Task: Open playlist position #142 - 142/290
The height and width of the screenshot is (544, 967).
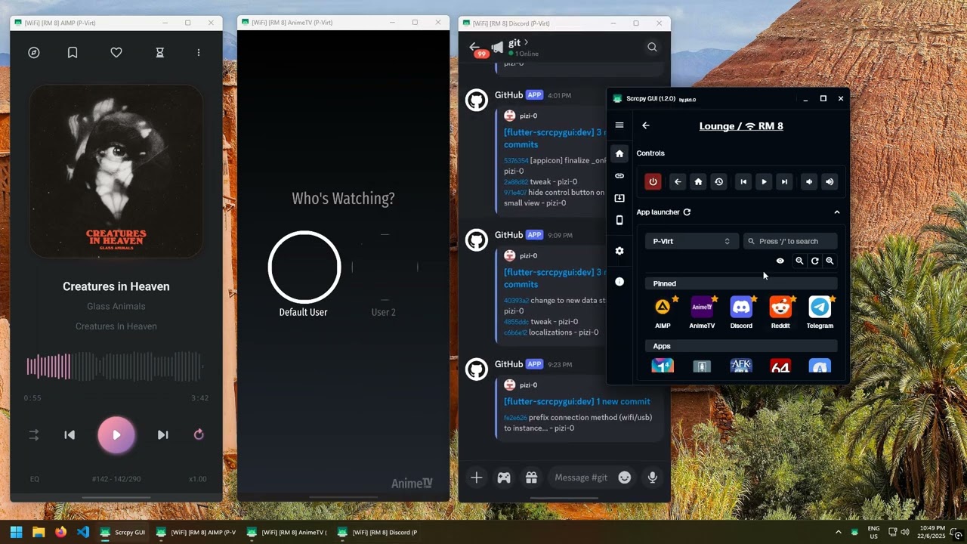Action: point(116,479)
